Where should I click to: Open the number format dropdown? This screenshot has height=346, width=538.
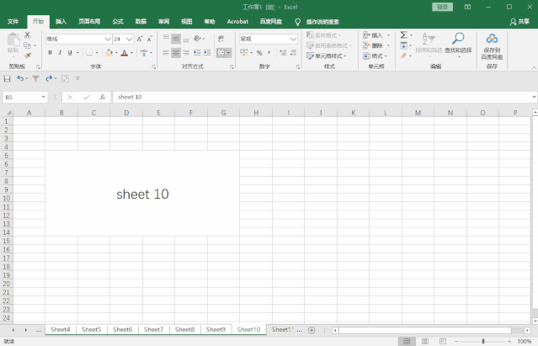(293, 39)
